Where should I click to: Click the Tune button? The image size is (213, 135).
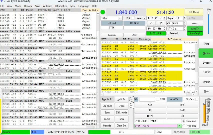(x=206, y=44)
